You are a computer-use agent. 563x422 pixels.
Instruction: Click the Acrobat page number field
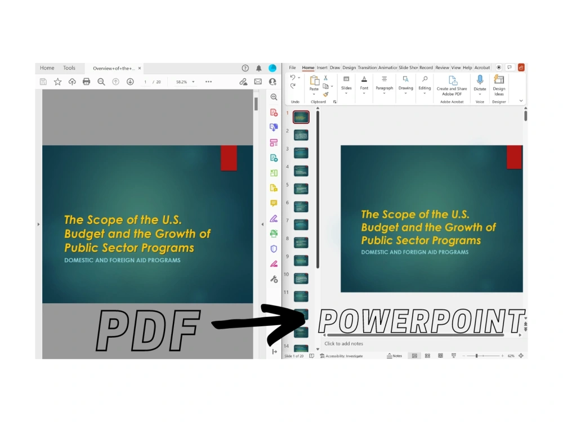[145, 82]
